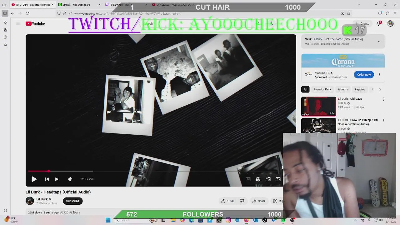Toggle theater mode on the player
Image resolution: width=400 pixels, height=225 pixels.
coord(278,179)
